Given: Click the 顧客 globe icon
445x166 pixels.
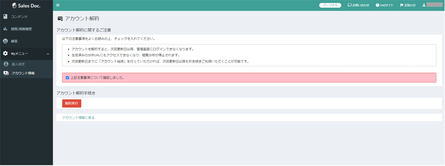Looking at the screenshot, I should (5, 41).
